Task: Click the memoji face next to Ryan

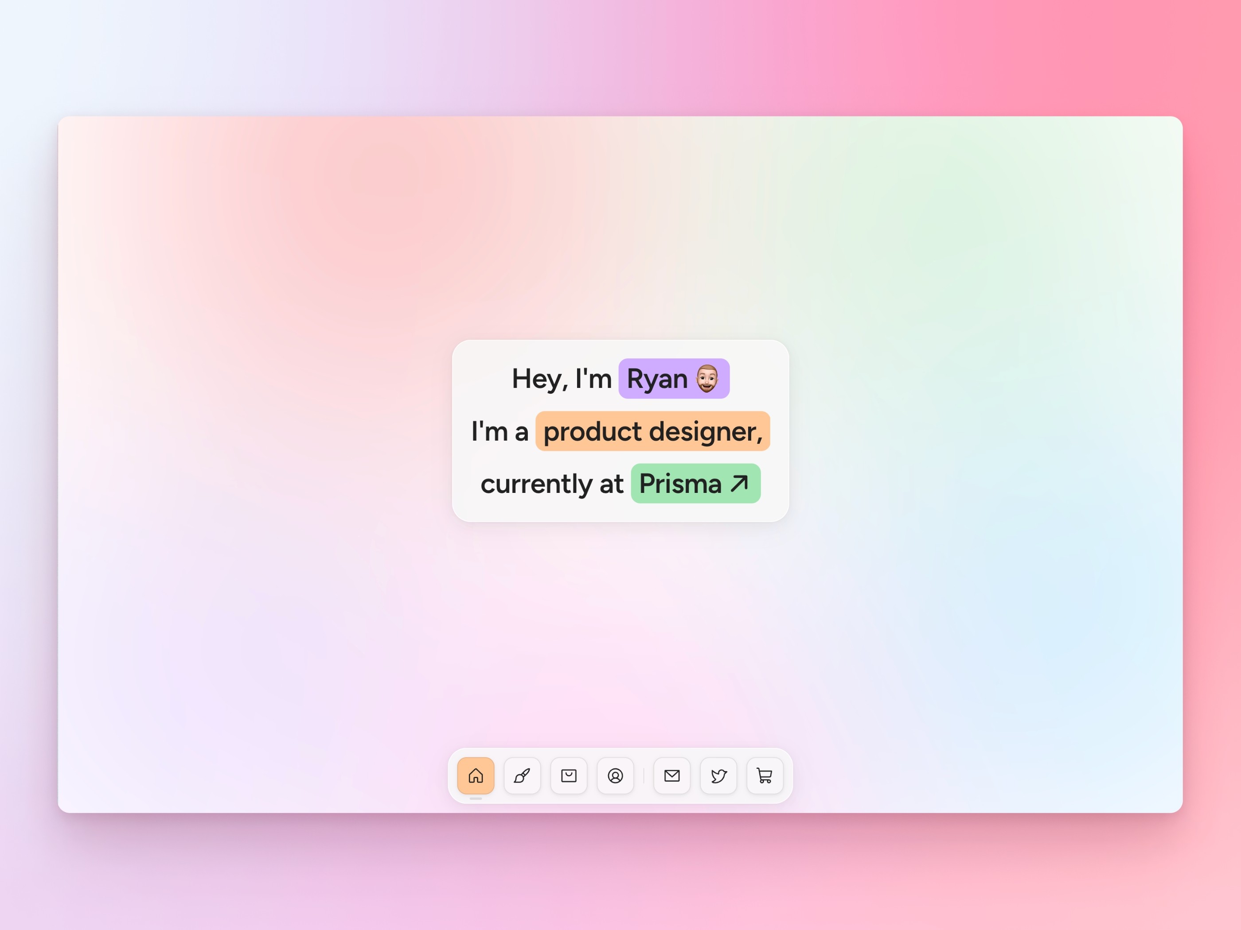Action: [707, 378]
